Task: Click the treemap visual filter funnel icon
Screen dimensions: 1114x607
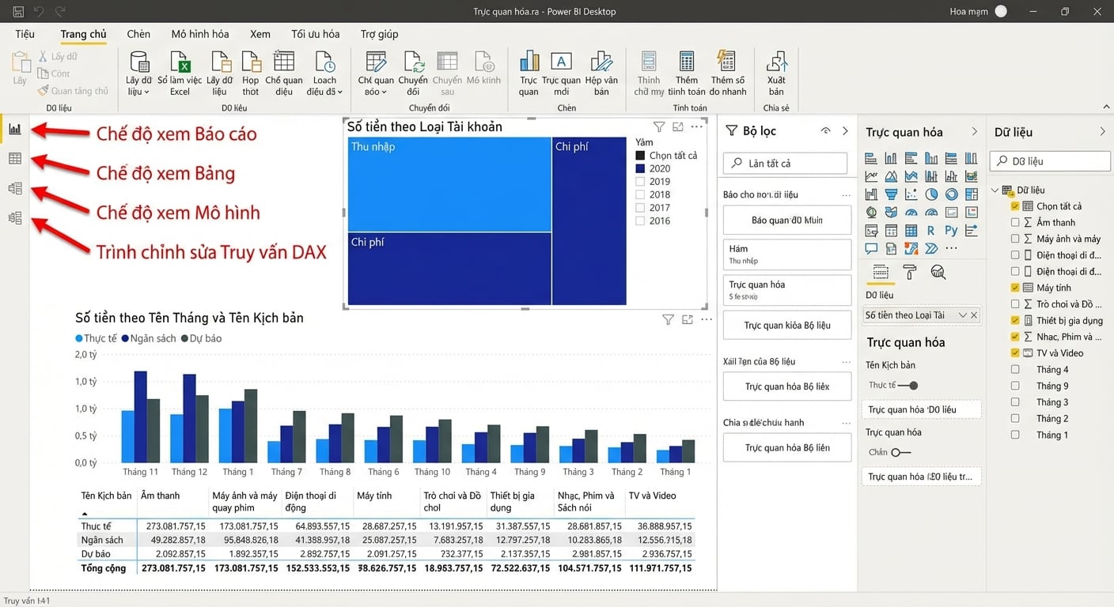Action: 659,126
